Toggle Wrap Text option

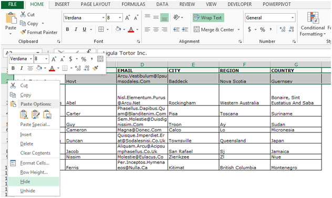208,17
